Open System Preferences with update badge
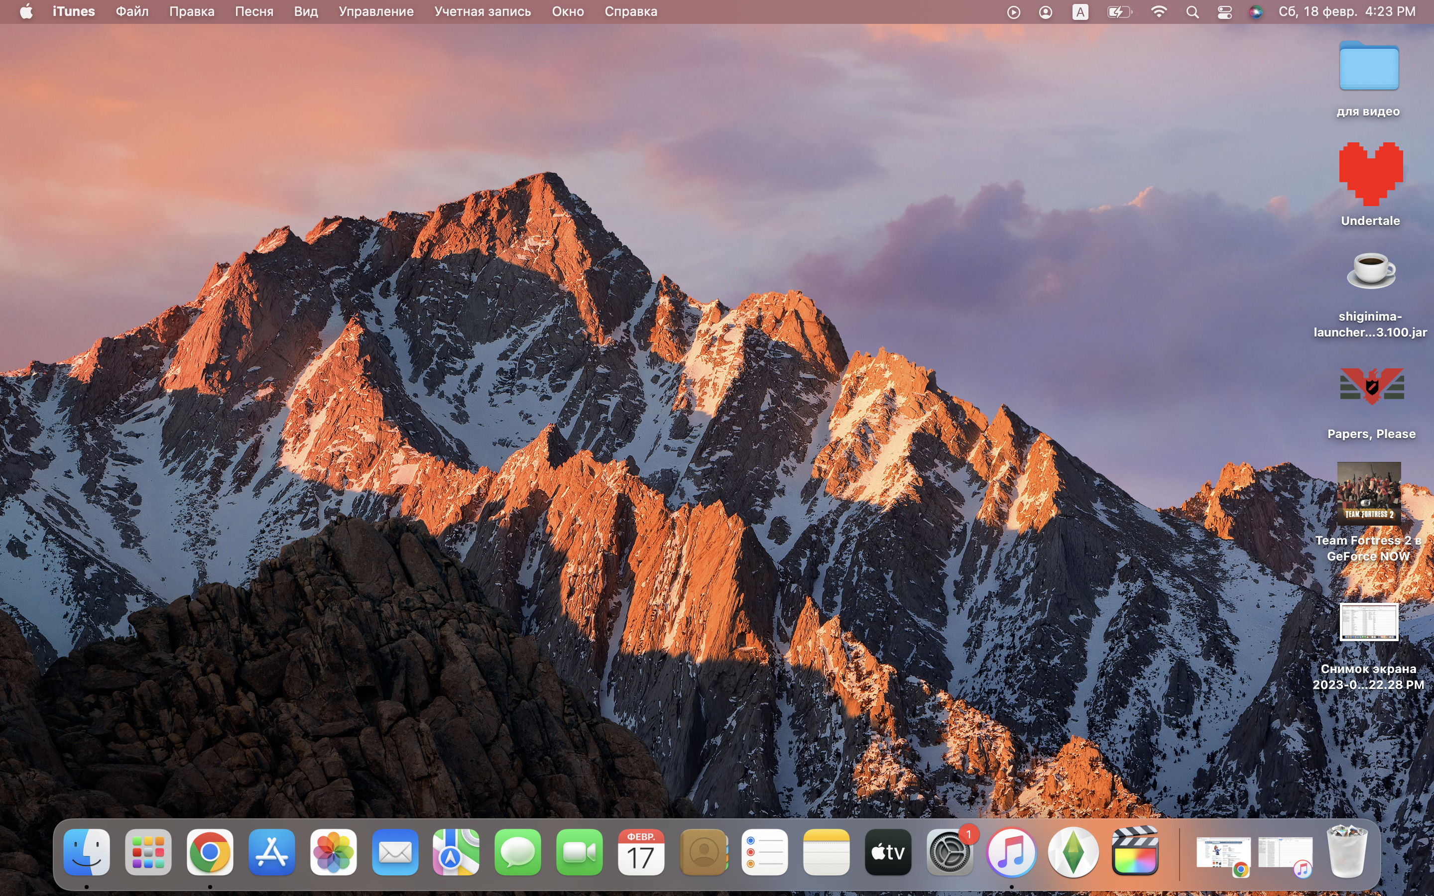Image resolution: width=1434 pixels, height=896 pixels. tap(950, 852)
